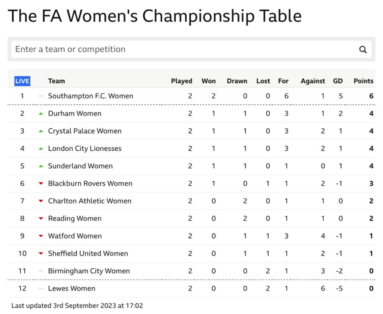Click the no-change dash beside Southampton F.C. Women

[x=41, y=96]
